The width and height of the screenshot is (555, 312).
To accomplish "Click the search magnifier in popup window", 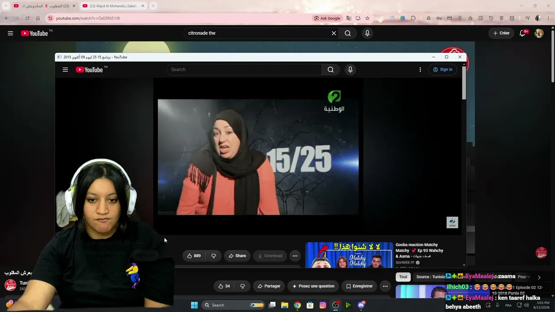I will coord(331,70).
